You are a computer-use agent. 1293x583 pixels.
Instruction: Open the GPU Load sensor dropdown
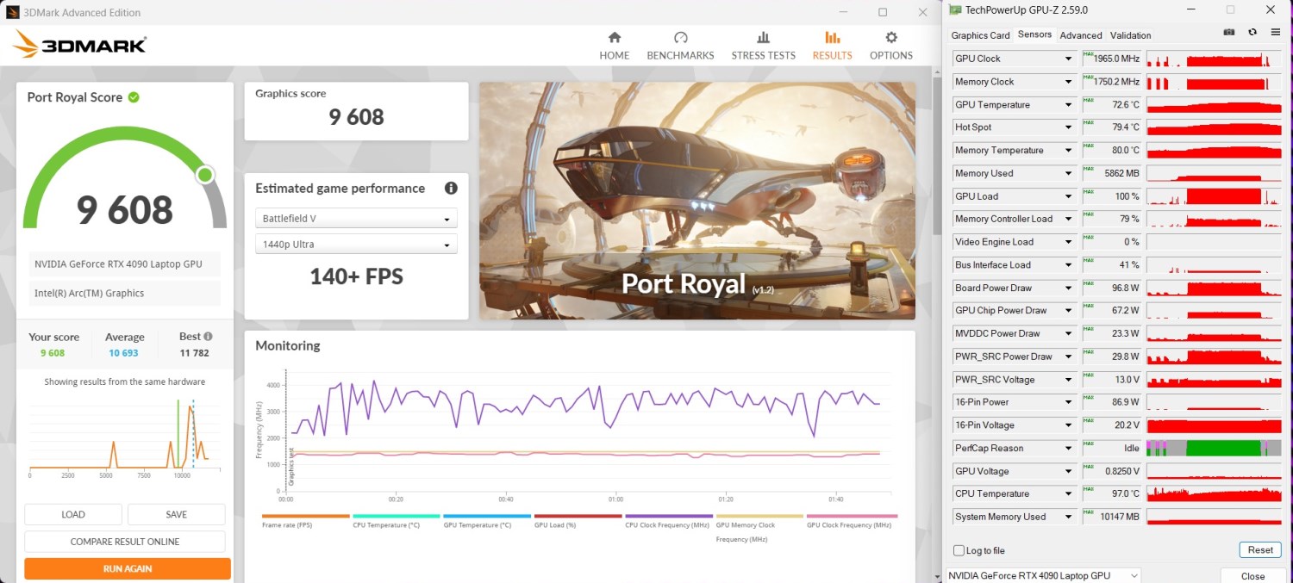tap(1070, 196)
